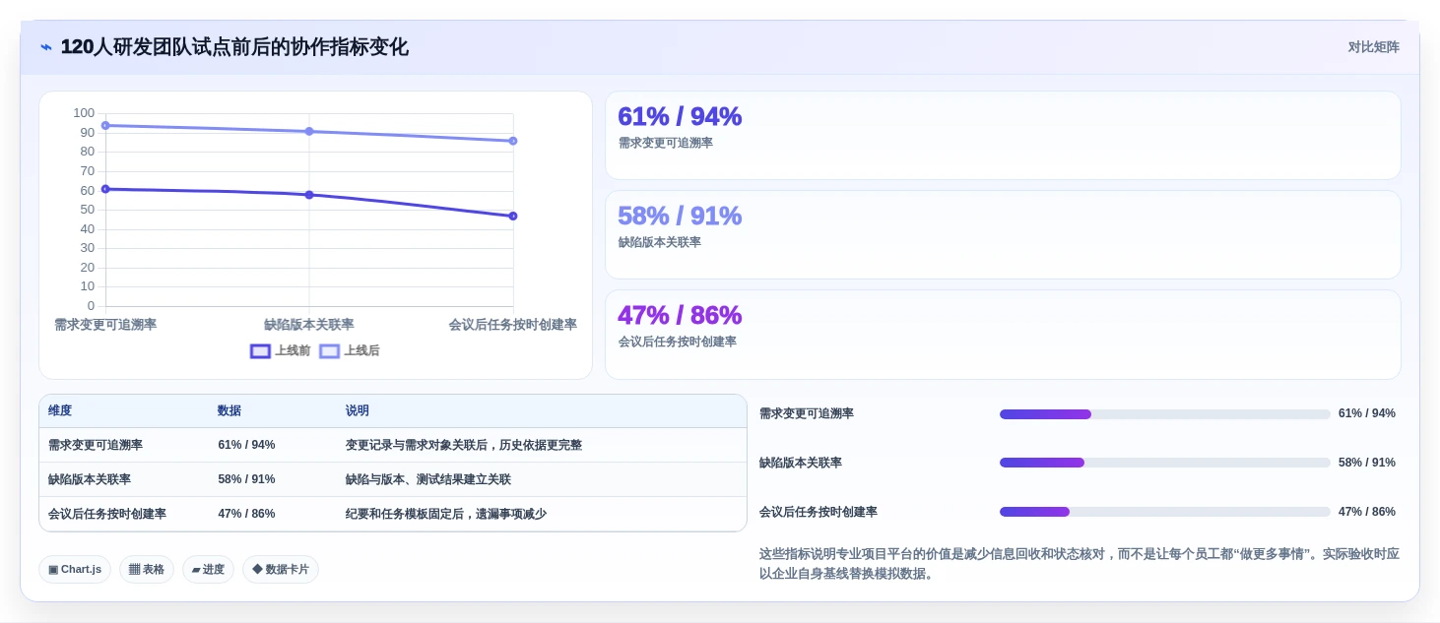Click the summary paragraph about 专业项目平台的价值
1440x623 pixels.
1080,563
